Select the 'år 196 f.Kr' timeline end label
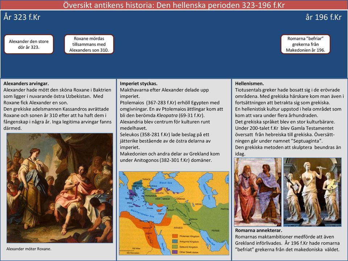This screenshot has height=261, width=348. (323, 17)
